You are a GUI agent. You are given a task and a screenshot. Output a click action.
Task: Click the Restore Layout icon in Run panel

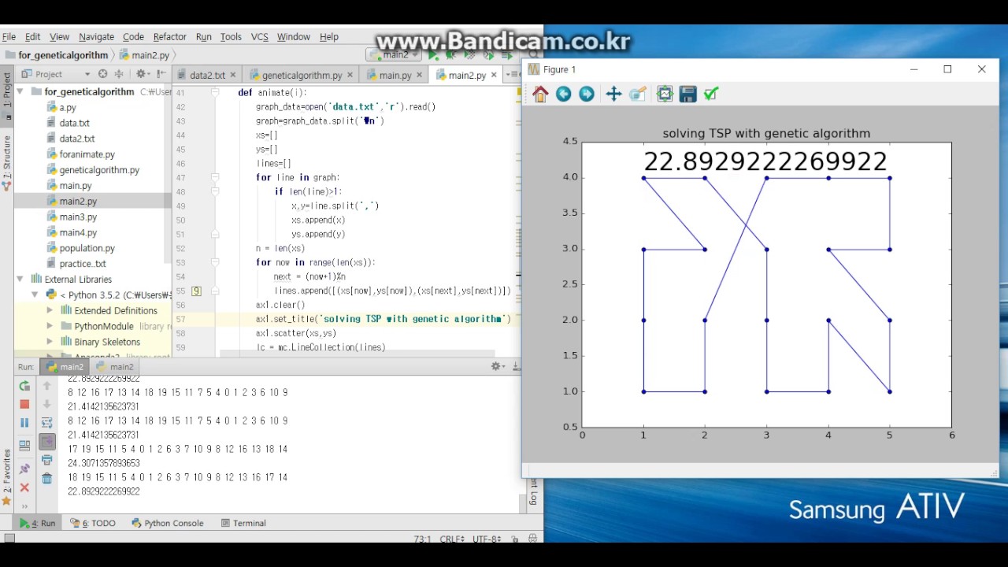24,445
